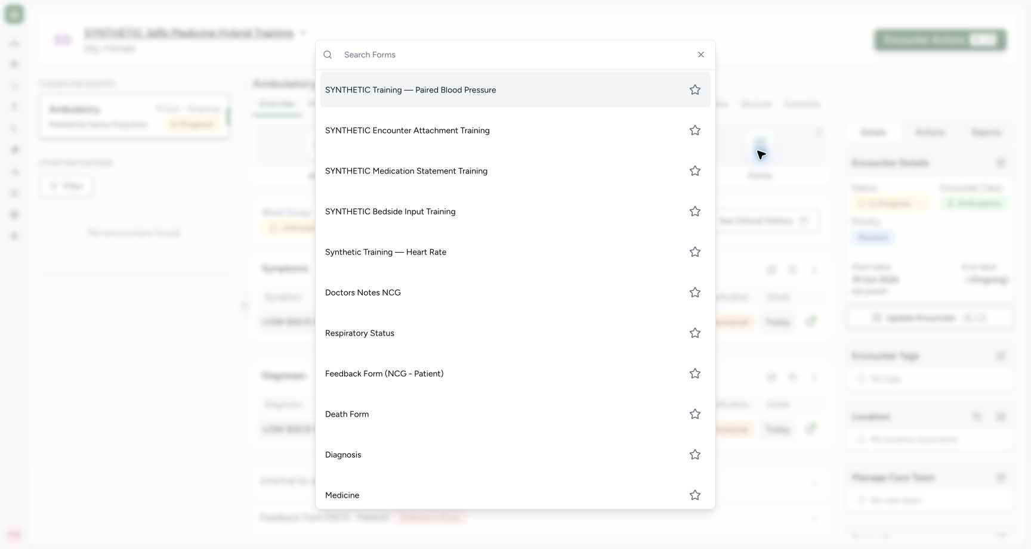
Task: Select the Diagnosis form
Action: (515, 455)
